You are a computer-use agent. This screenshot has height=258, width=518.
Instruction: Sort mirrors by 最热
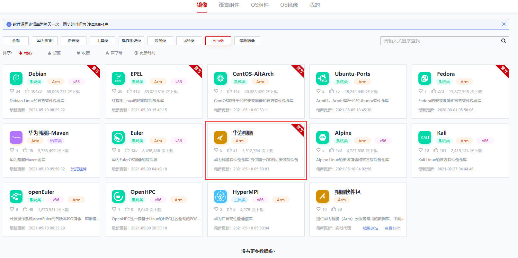pyautogui.click(x=25, y=53)
